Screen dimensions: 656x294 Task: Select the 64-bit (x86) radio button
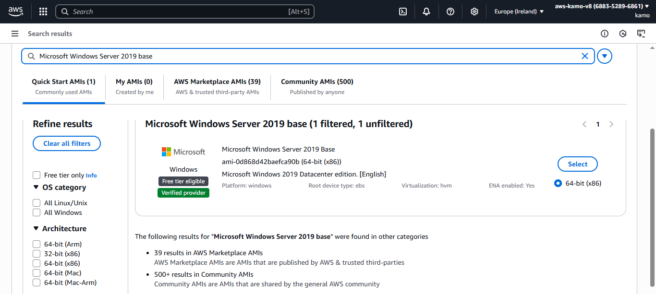(558, 183)
